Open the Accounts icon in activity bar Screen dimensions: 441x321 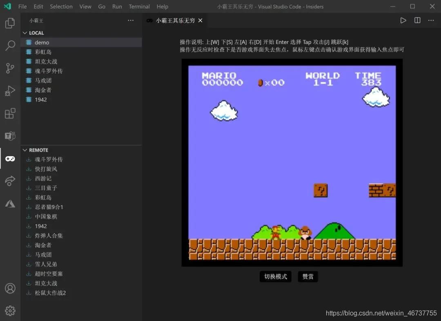point(10,288)
